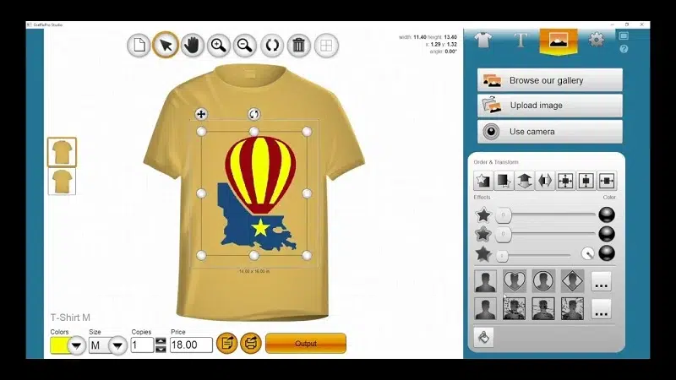The width and height of the screenshot is (676, 380).
Task: Click the small screen icon above help
Action: coord(624,35)
